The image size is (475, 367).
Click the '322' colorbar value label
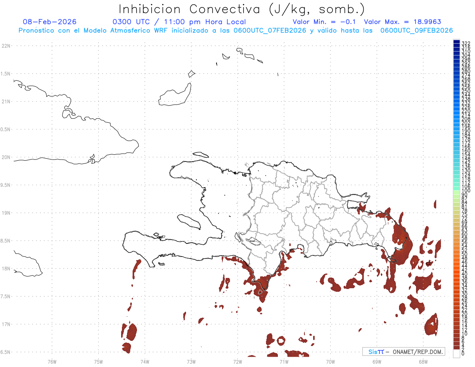pyautogui.click(x=466, y=43)
